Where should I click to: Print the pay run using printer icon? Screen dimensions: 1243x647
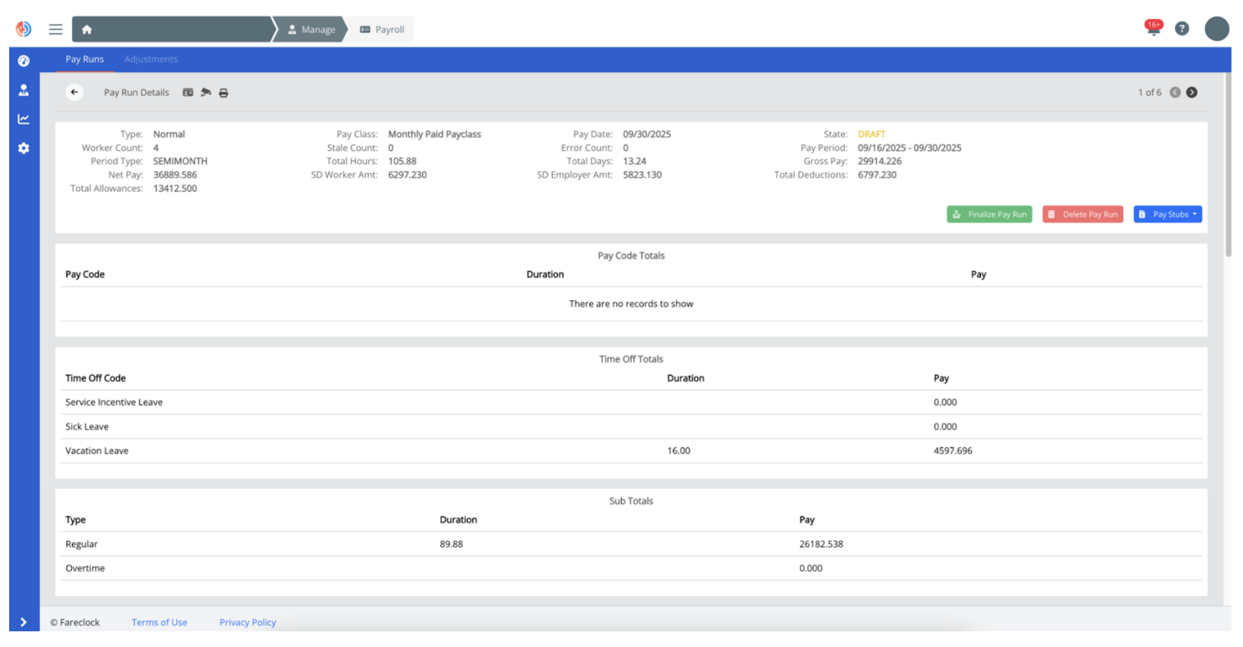click(224, 92)
